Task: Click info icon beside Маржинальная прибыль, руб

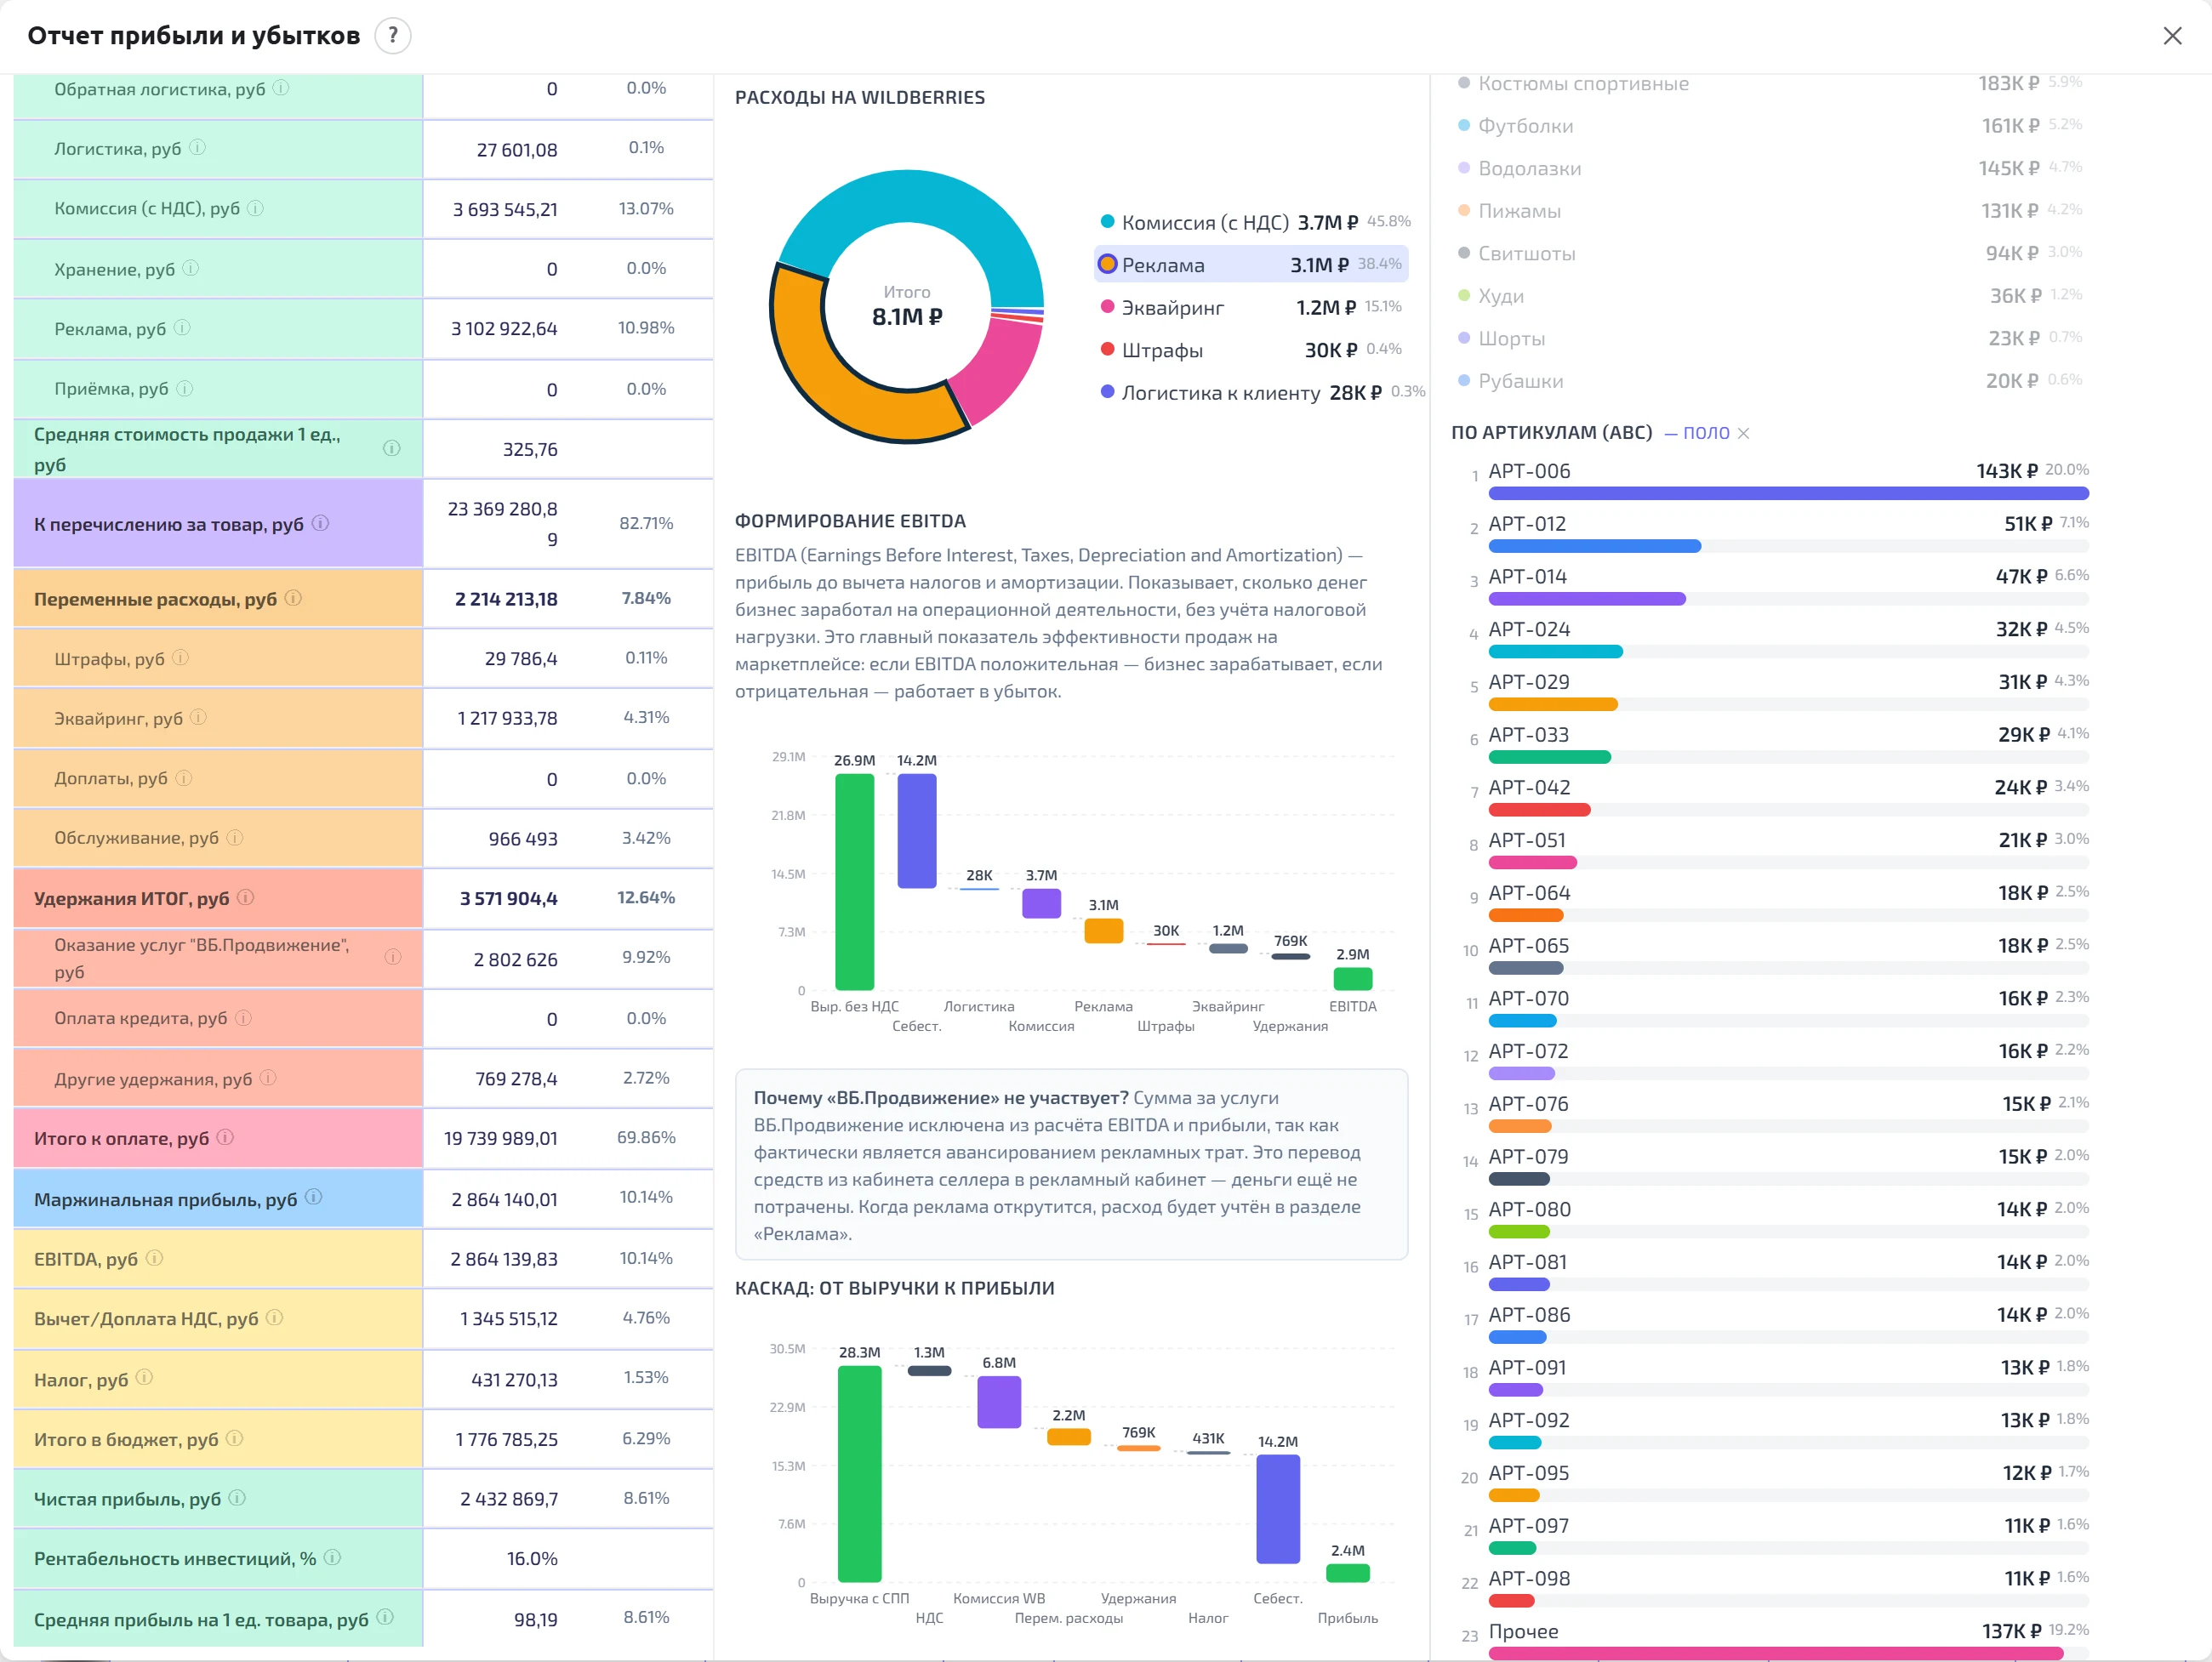Action: tap(313, 1197)
